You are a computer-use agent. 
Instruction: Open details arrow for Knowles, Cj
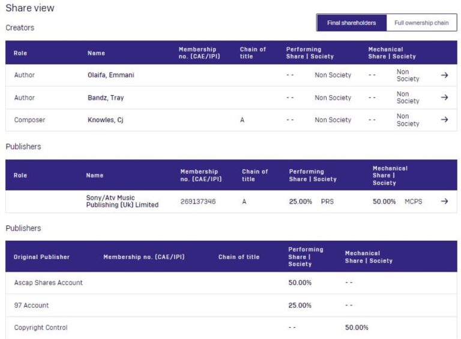pyautogui.click(x=444, y=120)
